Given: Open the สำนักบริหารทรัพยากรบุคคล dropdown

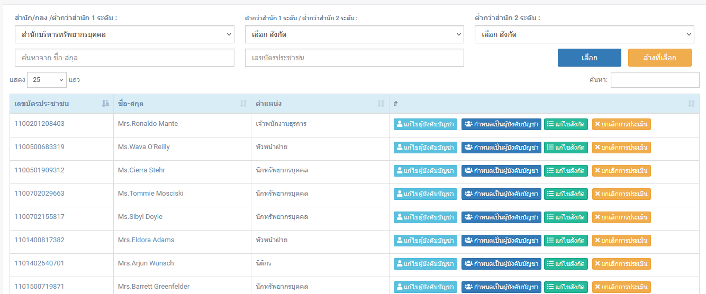Looking at the screenshot, I should coord(124,35).
